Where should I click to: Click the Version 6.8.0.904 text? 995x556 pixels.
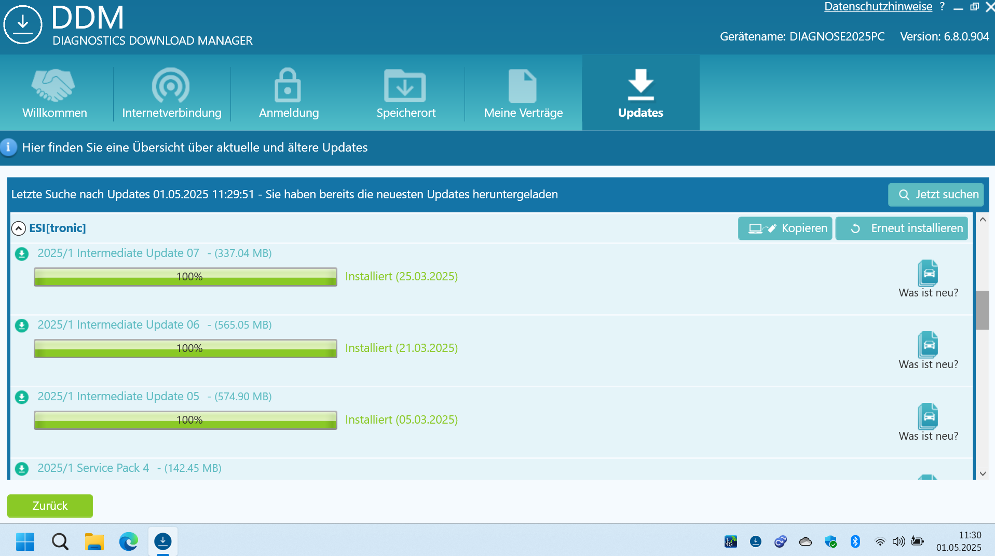click(x=944, y=36)
